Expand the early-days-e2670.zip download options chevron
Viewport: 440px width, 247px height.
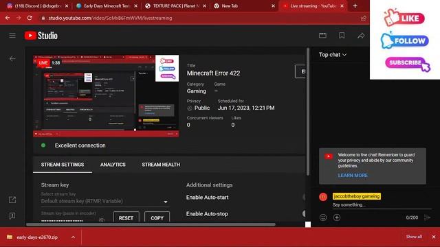[73, 237]
